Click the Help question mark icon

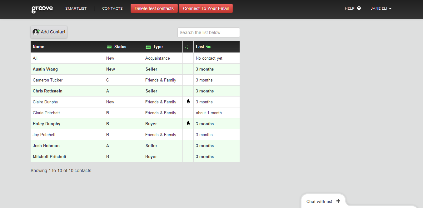(359, 8)
